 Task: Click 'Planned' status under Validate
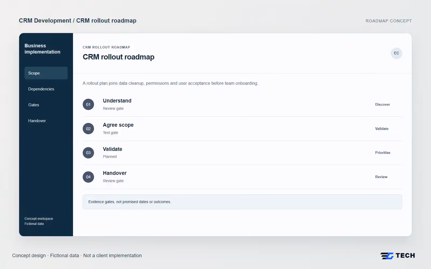[110, 157]
